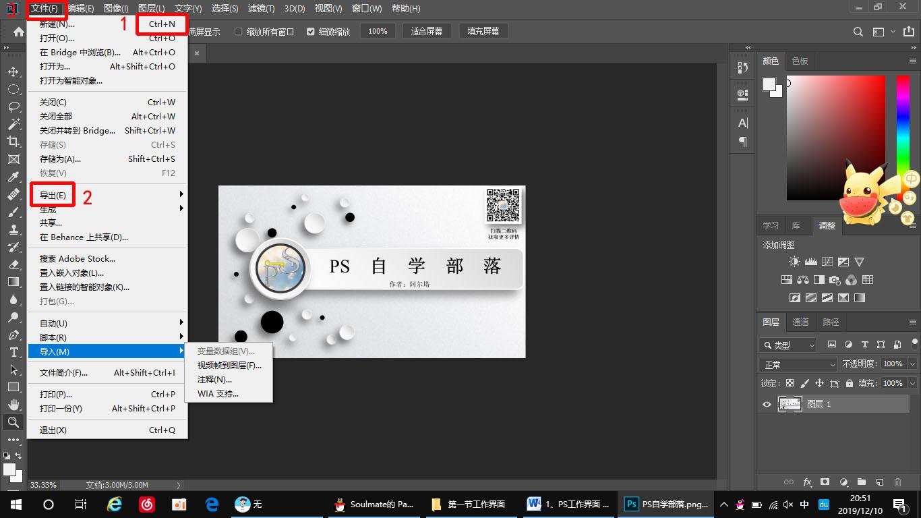Select the Crop tool
921x518 pixels.
13,142
